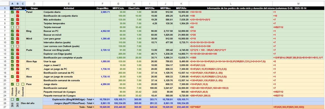Select column header L
This screenshot has height=109, width=325.
(231, 4)
